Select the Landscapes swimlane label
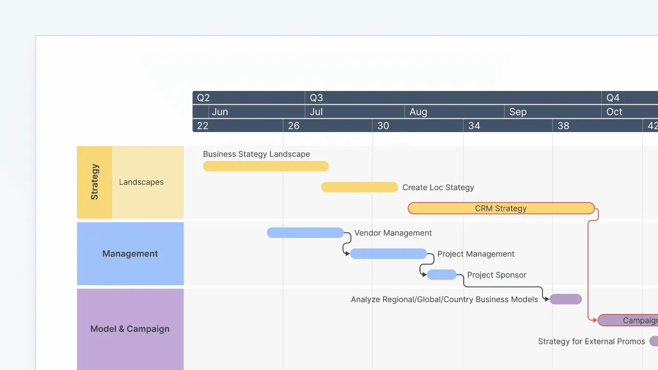 (x=141, y=182)
